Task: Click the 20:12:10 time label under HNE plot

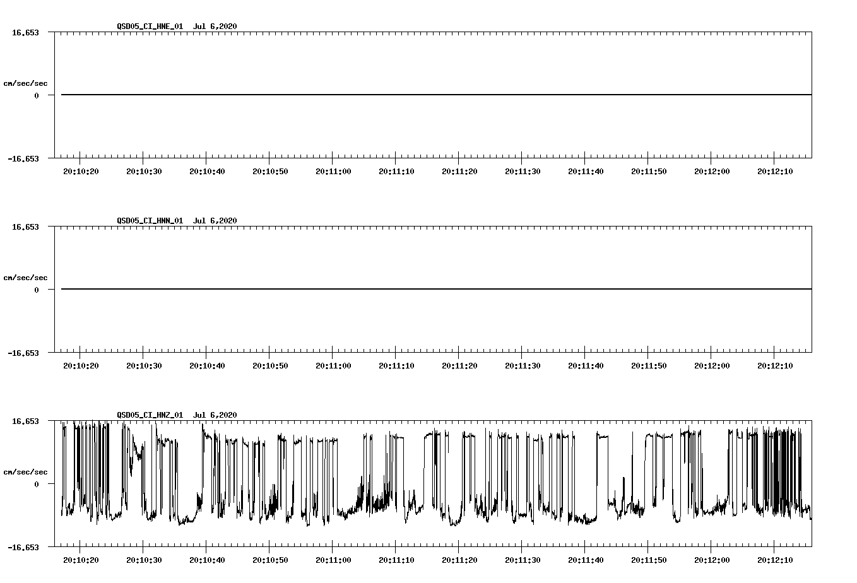Action: coord(775,171)
